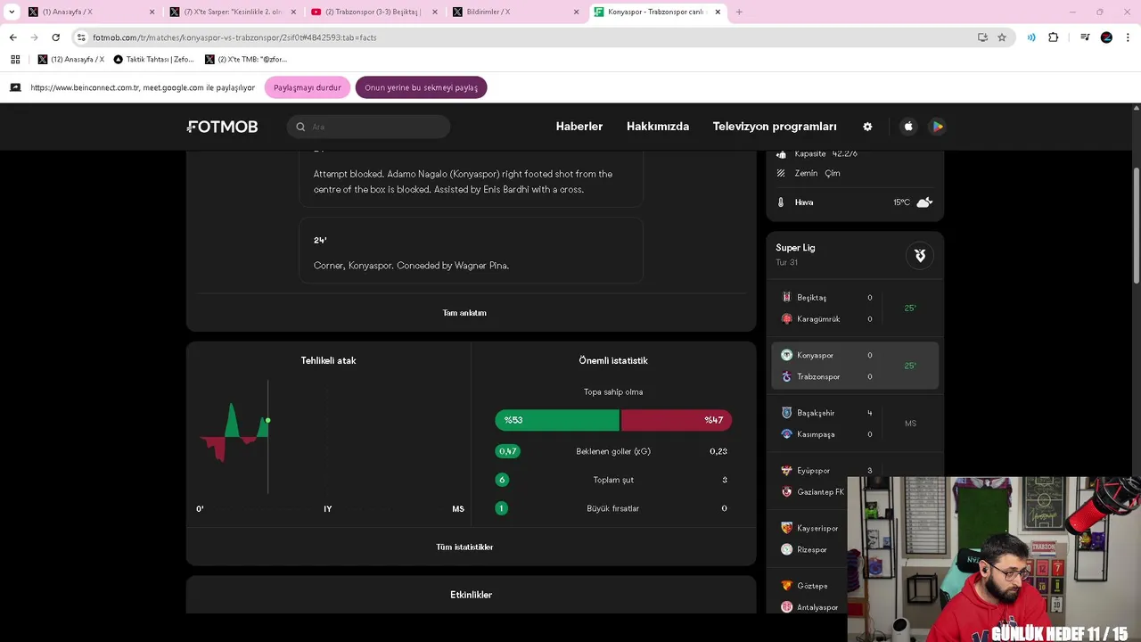Click the Kayserispor team crest
Image resolution: width=1141 pixels, height=642 pixels.
coord(786,528)
